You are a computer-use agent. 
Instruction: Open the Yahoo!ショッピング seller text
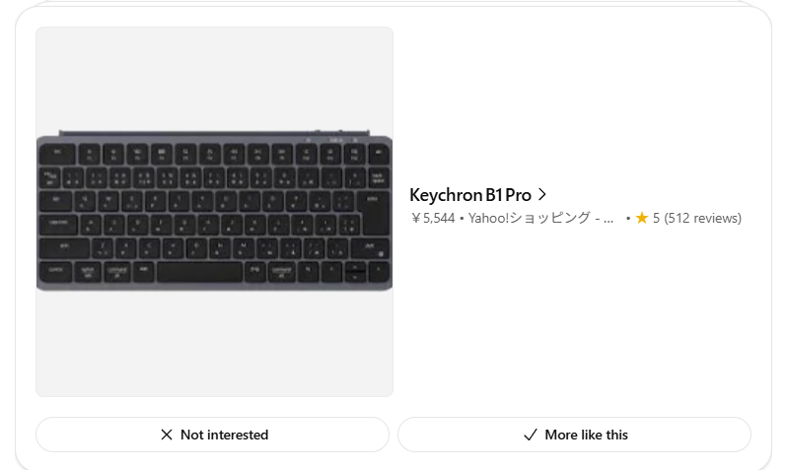530,218
